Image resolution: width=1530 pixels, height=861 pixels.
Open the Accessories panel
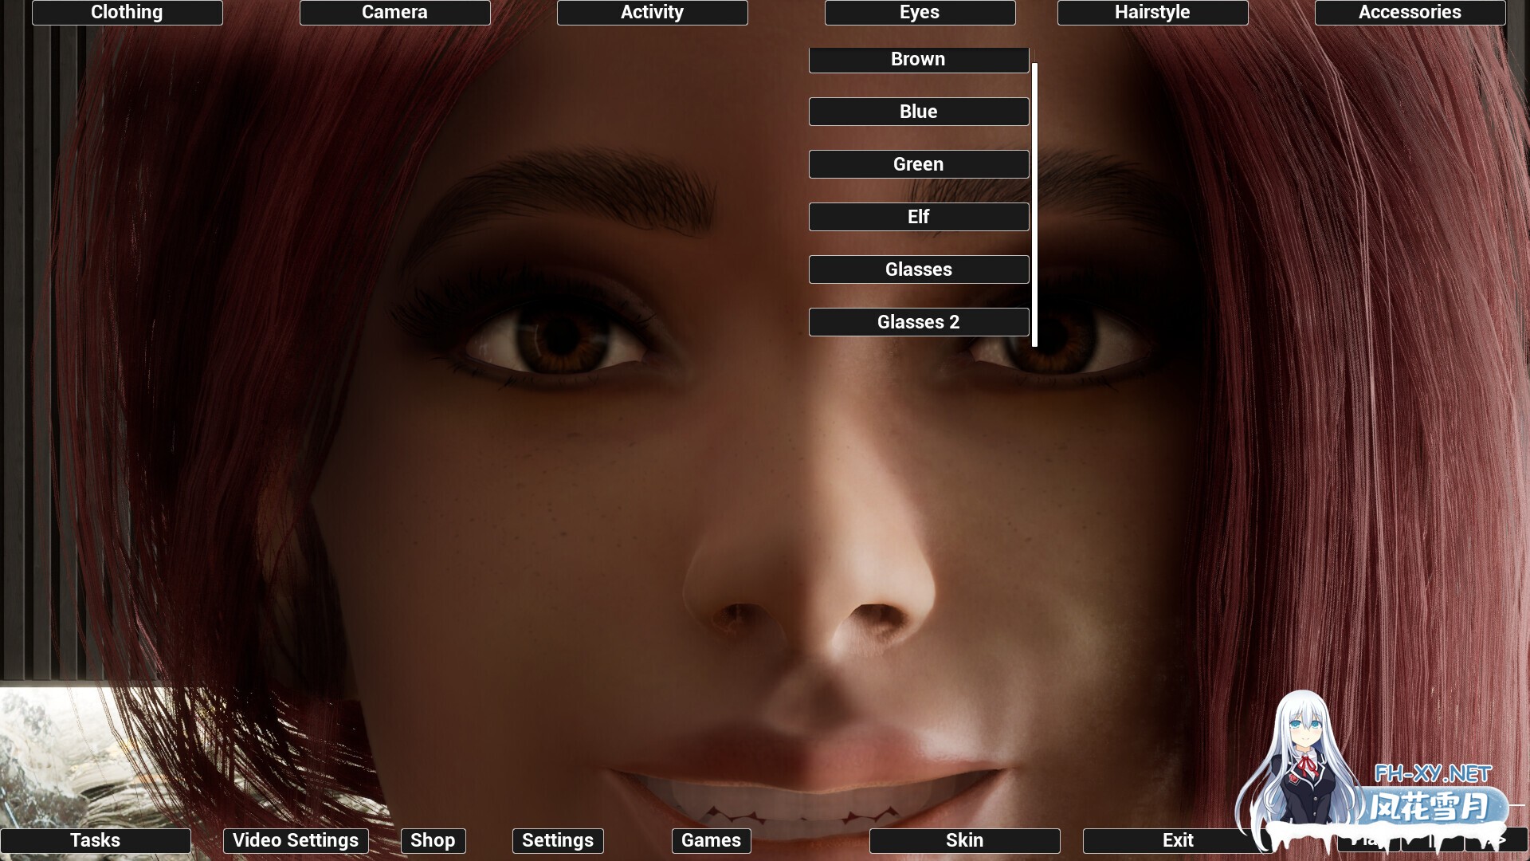point(1409,12)
